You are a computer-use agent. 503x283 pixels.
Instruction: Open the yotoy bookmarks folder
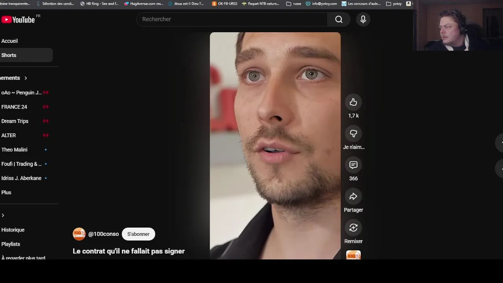394,4
